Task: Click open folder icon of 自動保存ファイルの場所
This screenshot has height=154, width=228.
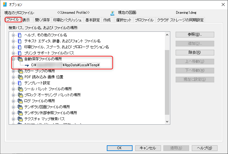Action: (20, 59)
